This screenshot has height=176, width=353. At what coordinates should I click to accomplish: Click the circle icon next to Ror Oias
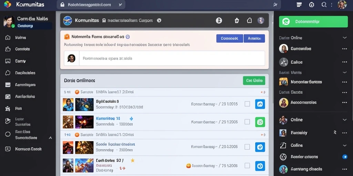click(x=8, y=134)
